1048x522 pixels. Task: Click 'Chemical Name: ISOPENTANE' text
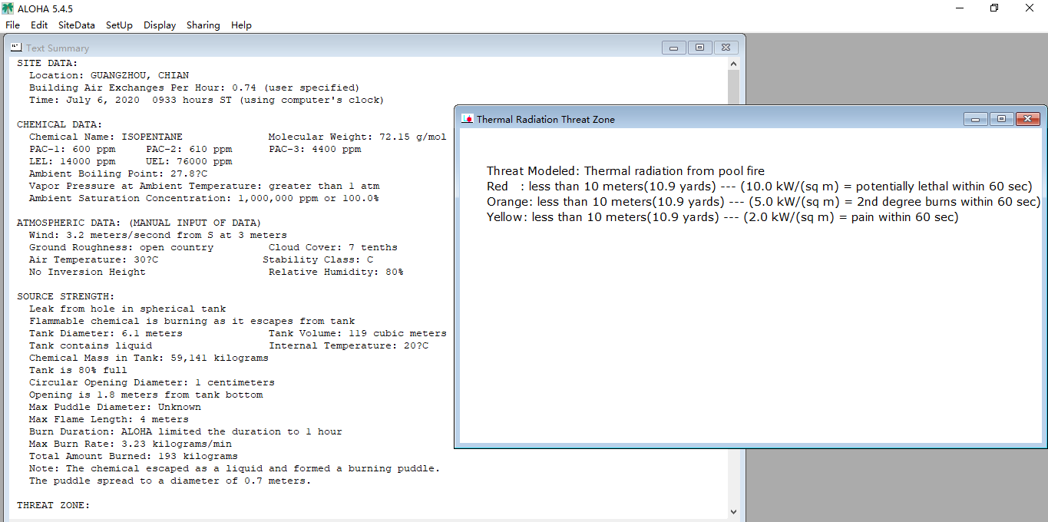tap(106, 137)
